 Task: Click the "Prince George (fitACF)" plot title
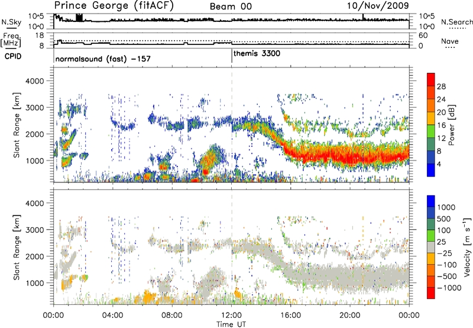[x=114, y=6]
